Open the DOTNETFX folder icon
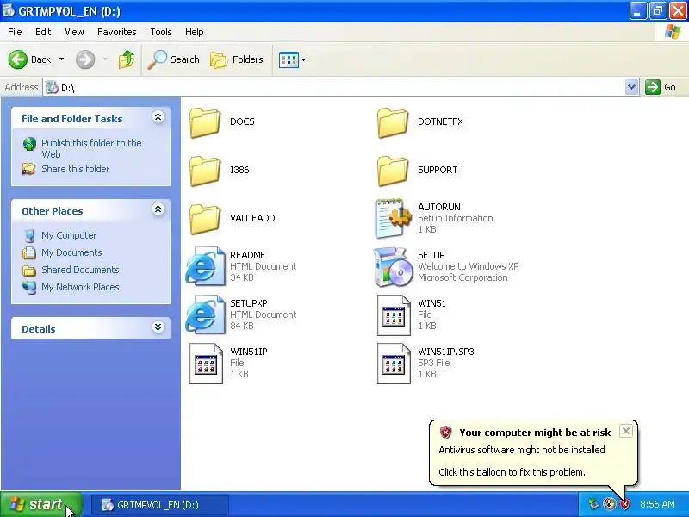 pos(393,122)
